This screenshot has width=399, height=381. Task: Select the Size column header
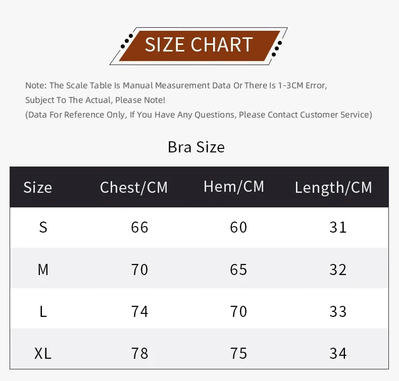(38, 188)
